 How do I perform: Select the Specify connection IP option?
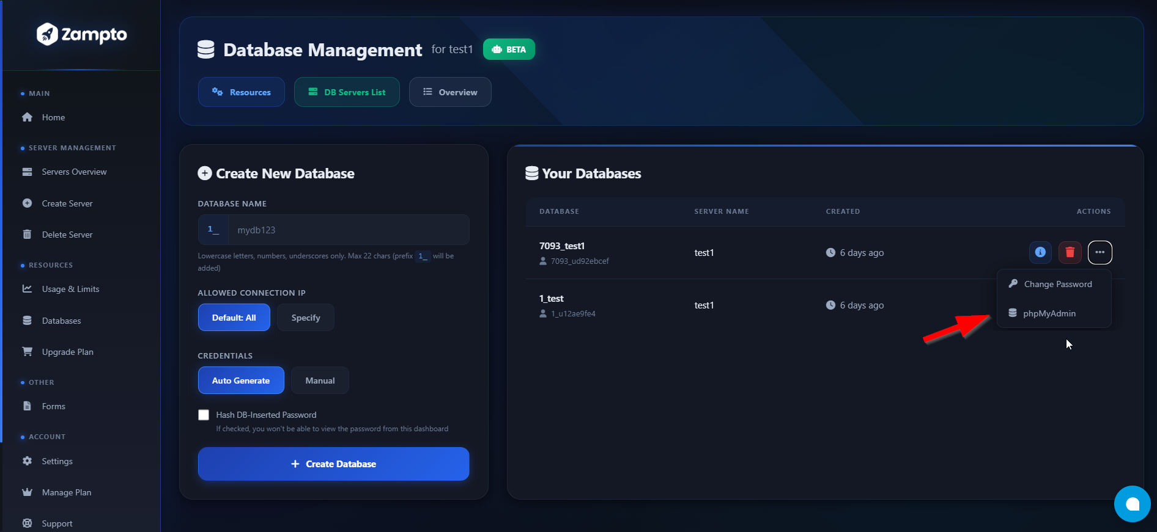pyautogui.click(x=305, y=318)
